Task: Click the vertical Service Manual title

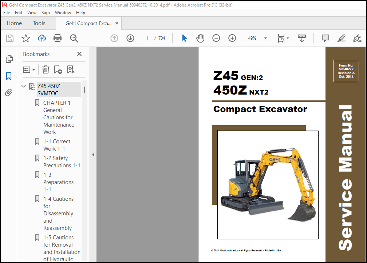Action: tap(346, 178)
